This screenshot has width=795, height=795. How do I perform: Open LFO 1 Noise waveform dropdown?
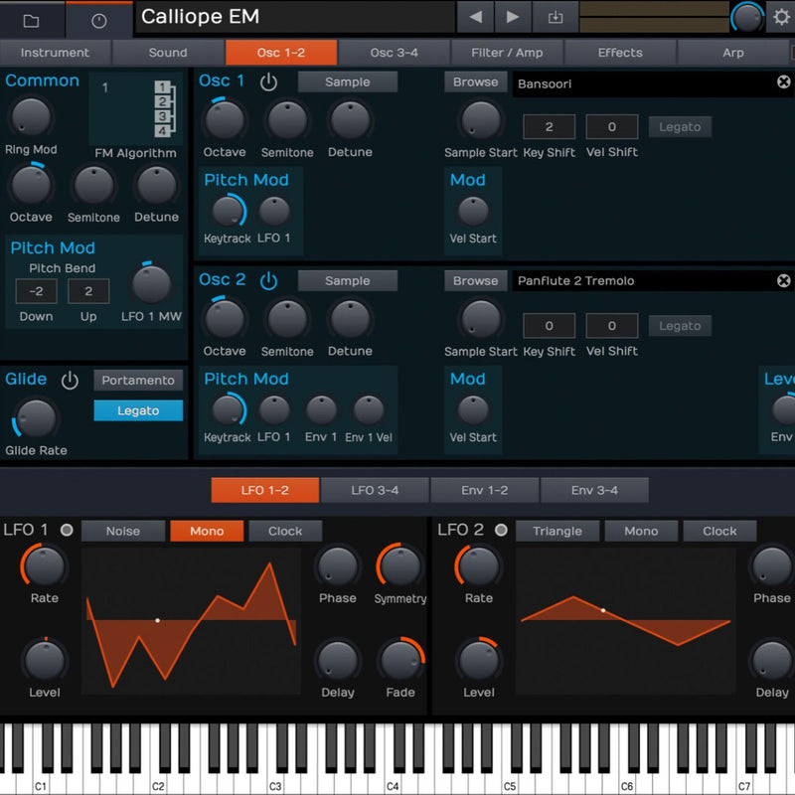tap(123, 531)
